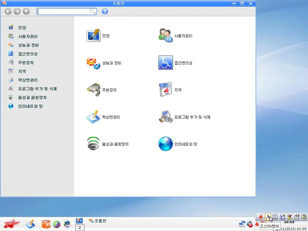The image size is (308, 231).
Task: Open the 프로그람 추가 및 삭제 computer icon
Action: tap(166, 117)
